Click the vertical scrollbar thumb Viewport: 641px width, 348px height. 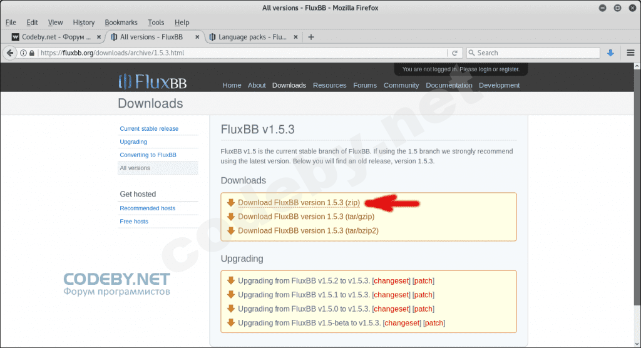click(x=637, y=187)
